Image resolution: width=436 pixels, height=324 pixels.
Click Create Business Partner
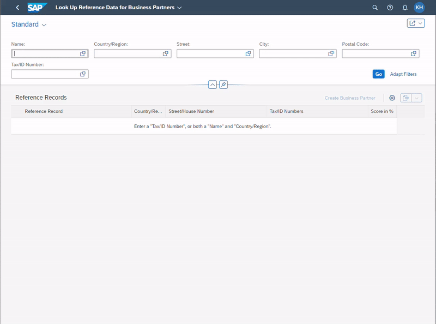tap(350, 98)
